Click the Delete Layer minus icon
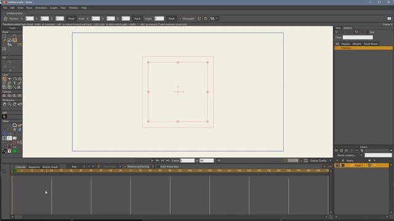 [x=357, y=150]
